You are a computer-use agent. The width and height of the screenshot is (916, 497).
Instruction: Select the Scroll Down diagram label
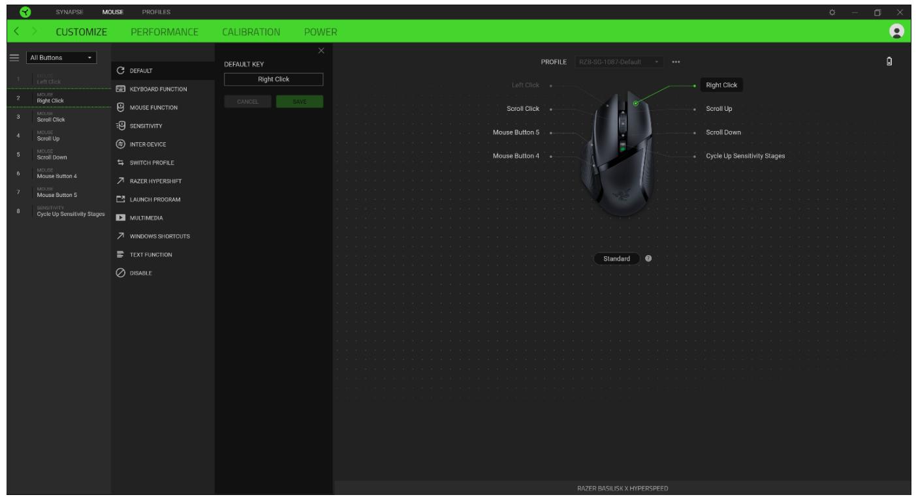[723, 132]
